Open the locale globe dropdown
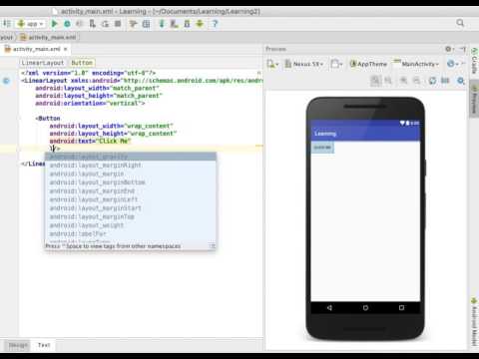Image resolution: width=479 pixels, height=359 pixels. pyautogui.click(x=452, y=64)
